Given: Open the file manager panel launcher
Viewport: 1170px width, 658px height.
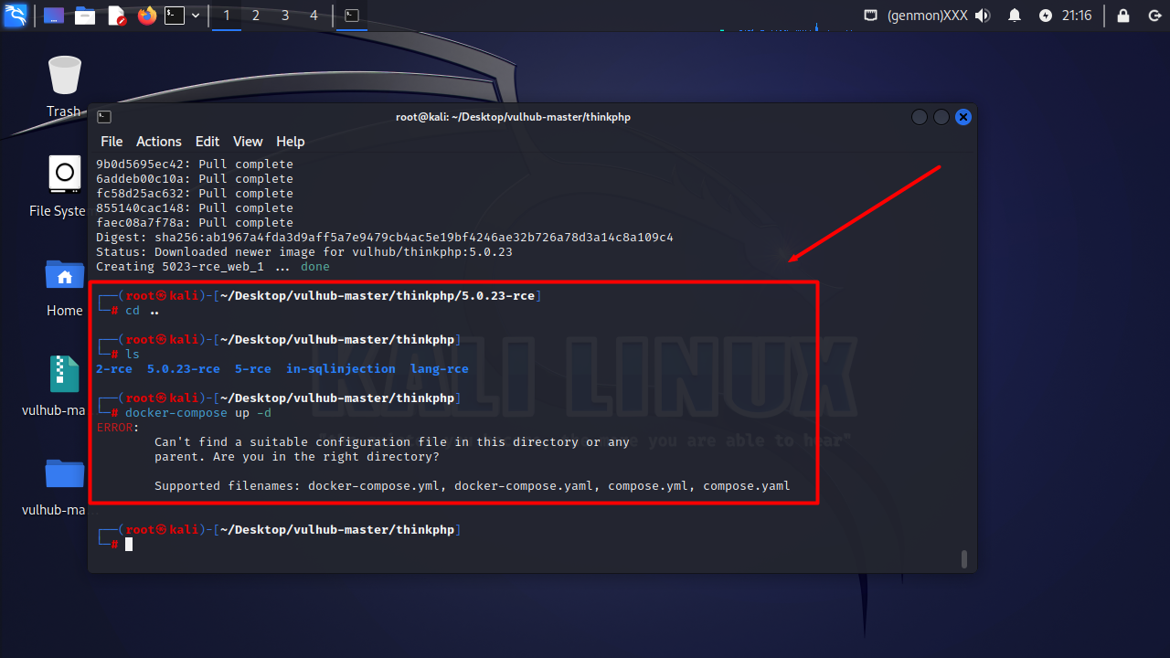Looking at the screenshot, I should point(85,16).
